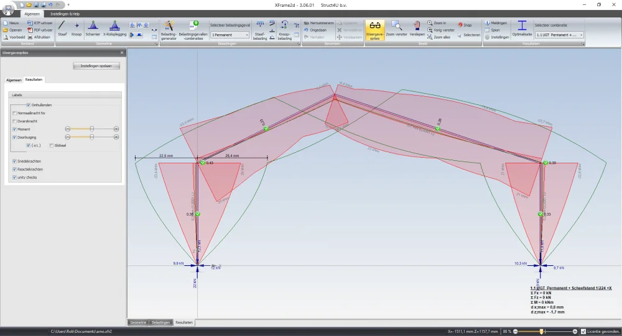The image size is (622, 336).
Task: Open quick access toolbar customize arrow
Action: (x=68, y=5)
